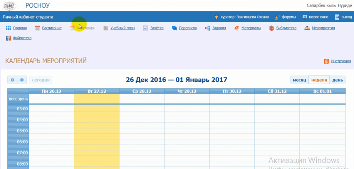The image size is (354, 169).
Task: Open Зачётка gradebook icon
Action: click(145, 28)
